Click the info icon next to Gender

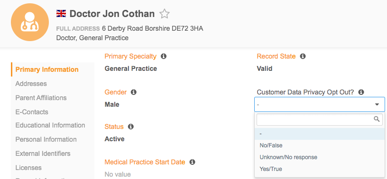134,92
